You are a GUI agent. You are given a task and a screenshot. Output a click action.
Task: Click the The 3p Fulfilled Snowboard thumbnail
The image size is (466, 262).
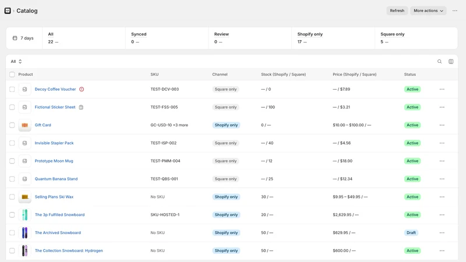(24, 215)
